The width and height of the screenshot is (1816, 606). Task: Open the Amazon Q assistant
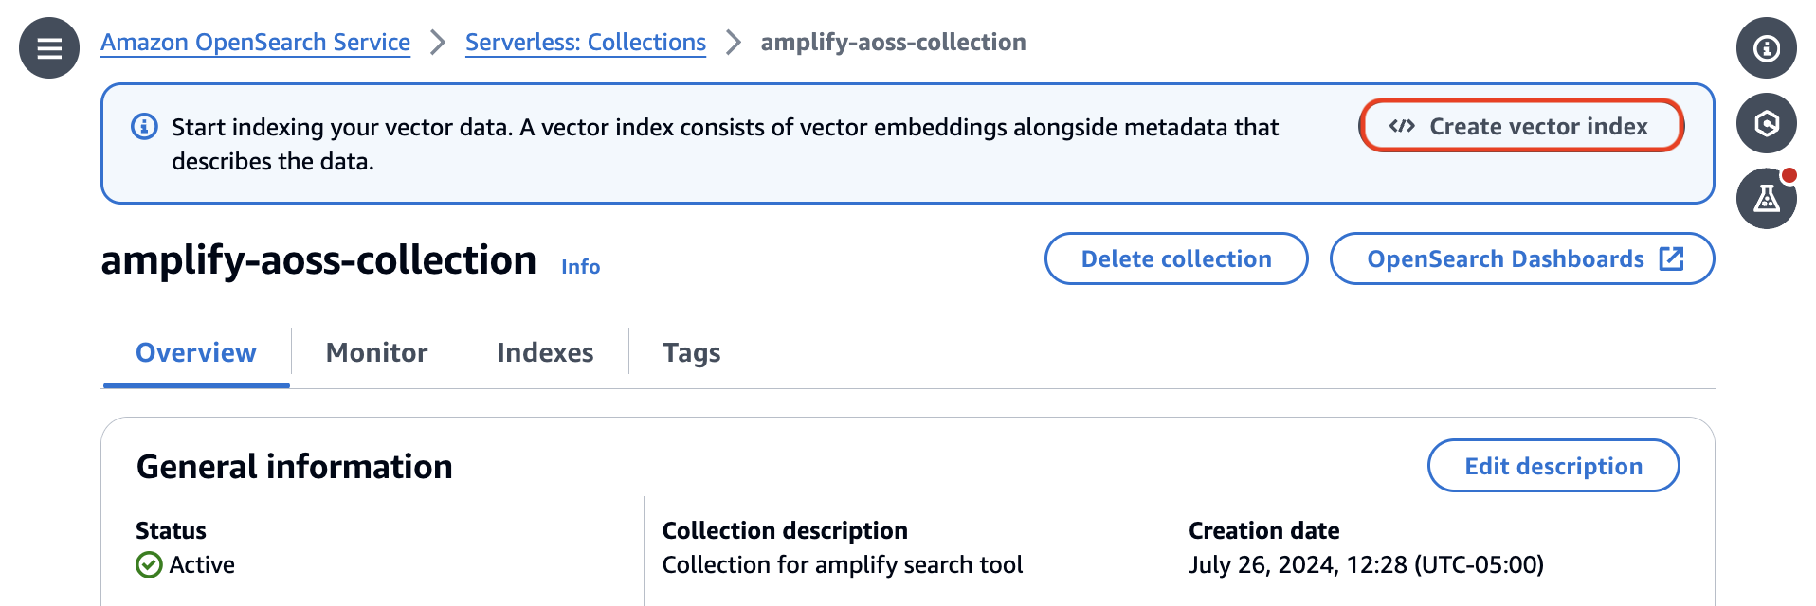tap(1765, 122)
